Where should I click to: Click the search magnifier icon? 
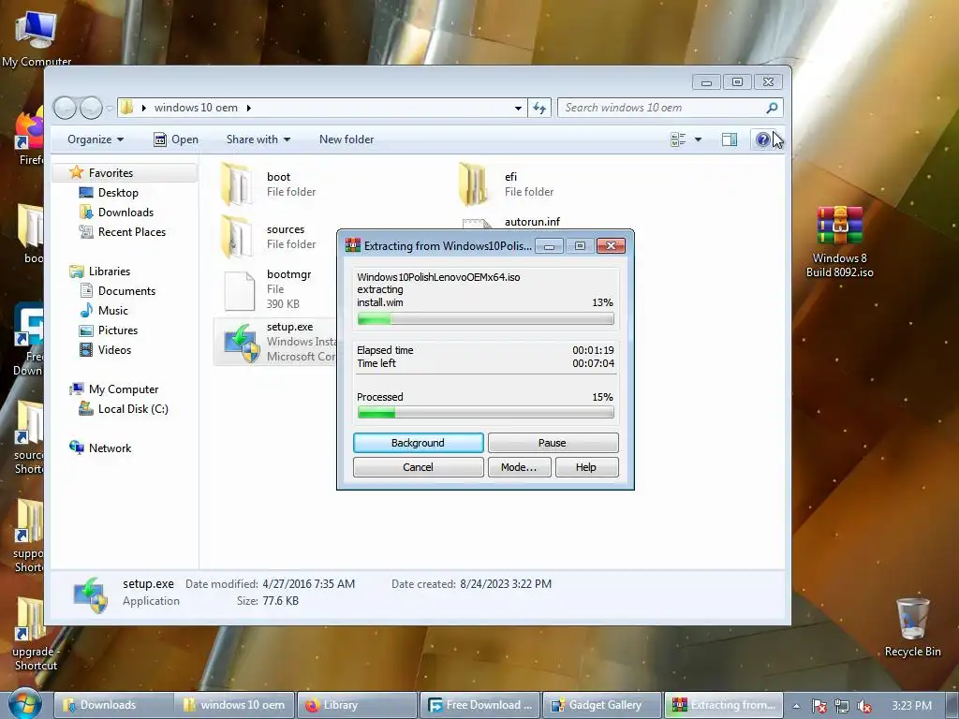coord(772,108)
